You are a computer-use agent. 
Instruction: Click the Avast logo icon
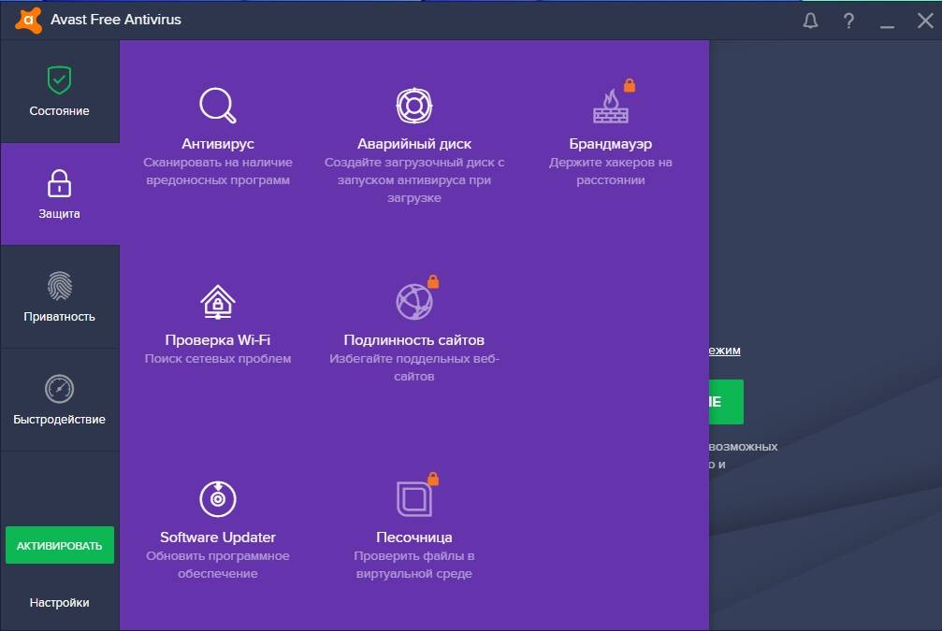(28, 21)
